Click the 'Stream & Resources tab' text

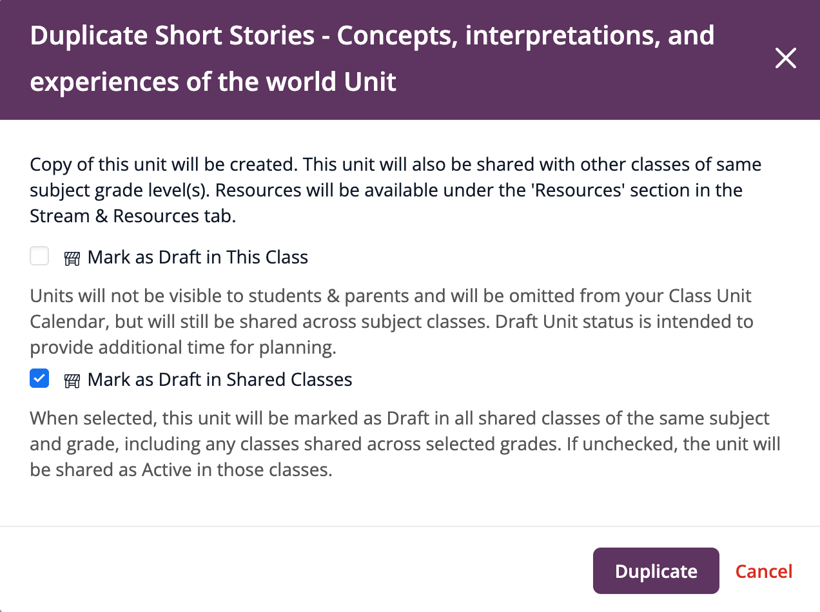click(x=132, y=216)
